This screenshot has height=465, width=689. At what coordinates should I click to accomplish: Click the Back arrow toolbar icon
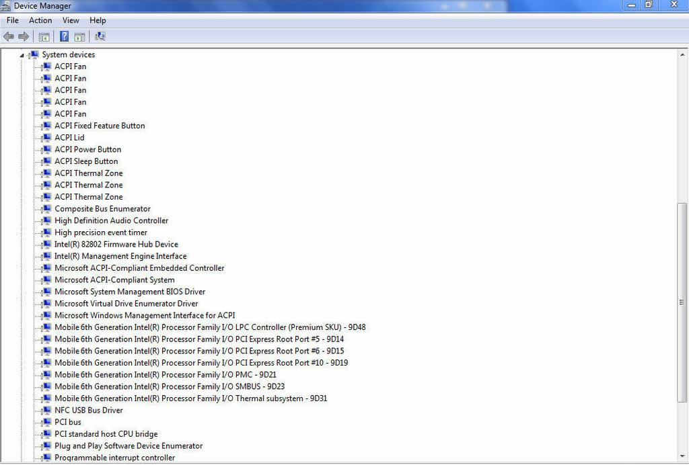pyautogui.click(x=8, y=37)
